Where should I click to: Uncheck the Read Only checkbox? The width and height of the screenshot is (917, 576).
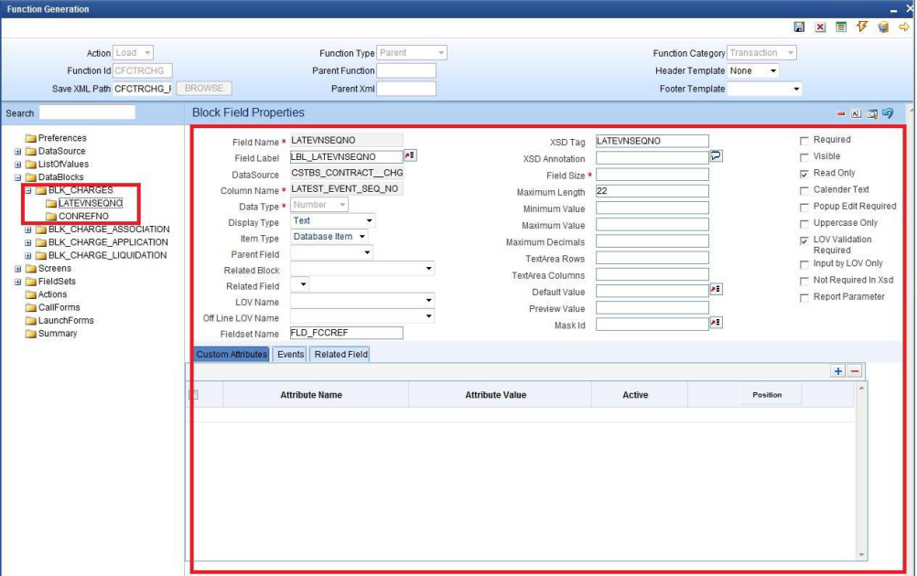coord(804,174)
